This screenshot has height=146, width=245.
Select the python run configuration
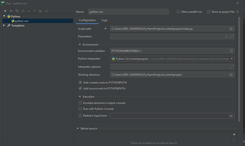click(x=38, y=21)
